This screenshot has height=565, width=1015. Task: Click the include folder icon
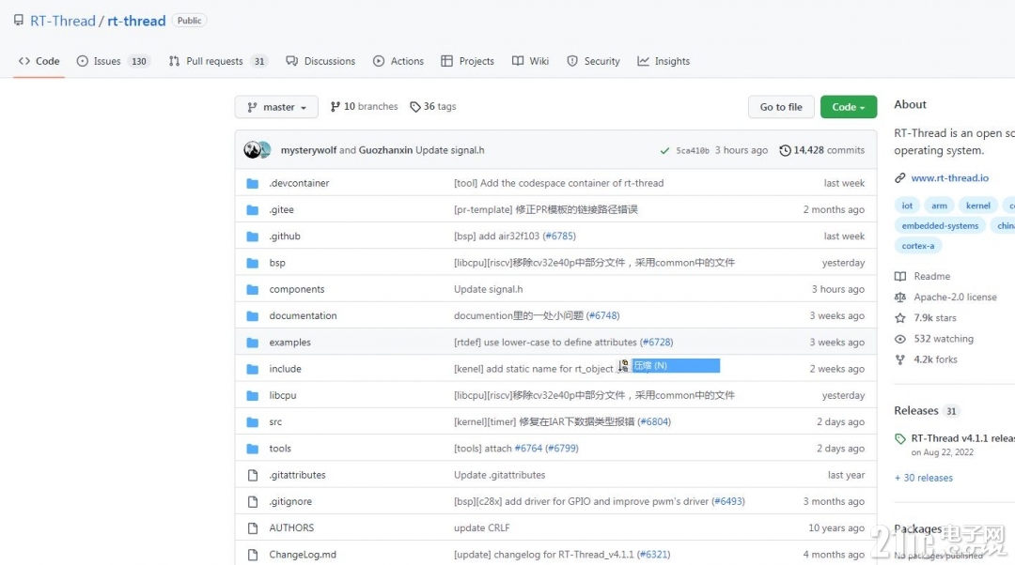point(253,369)
